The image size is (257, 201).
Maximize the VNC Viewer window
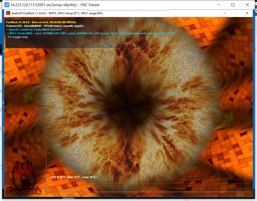coord(233,5)
